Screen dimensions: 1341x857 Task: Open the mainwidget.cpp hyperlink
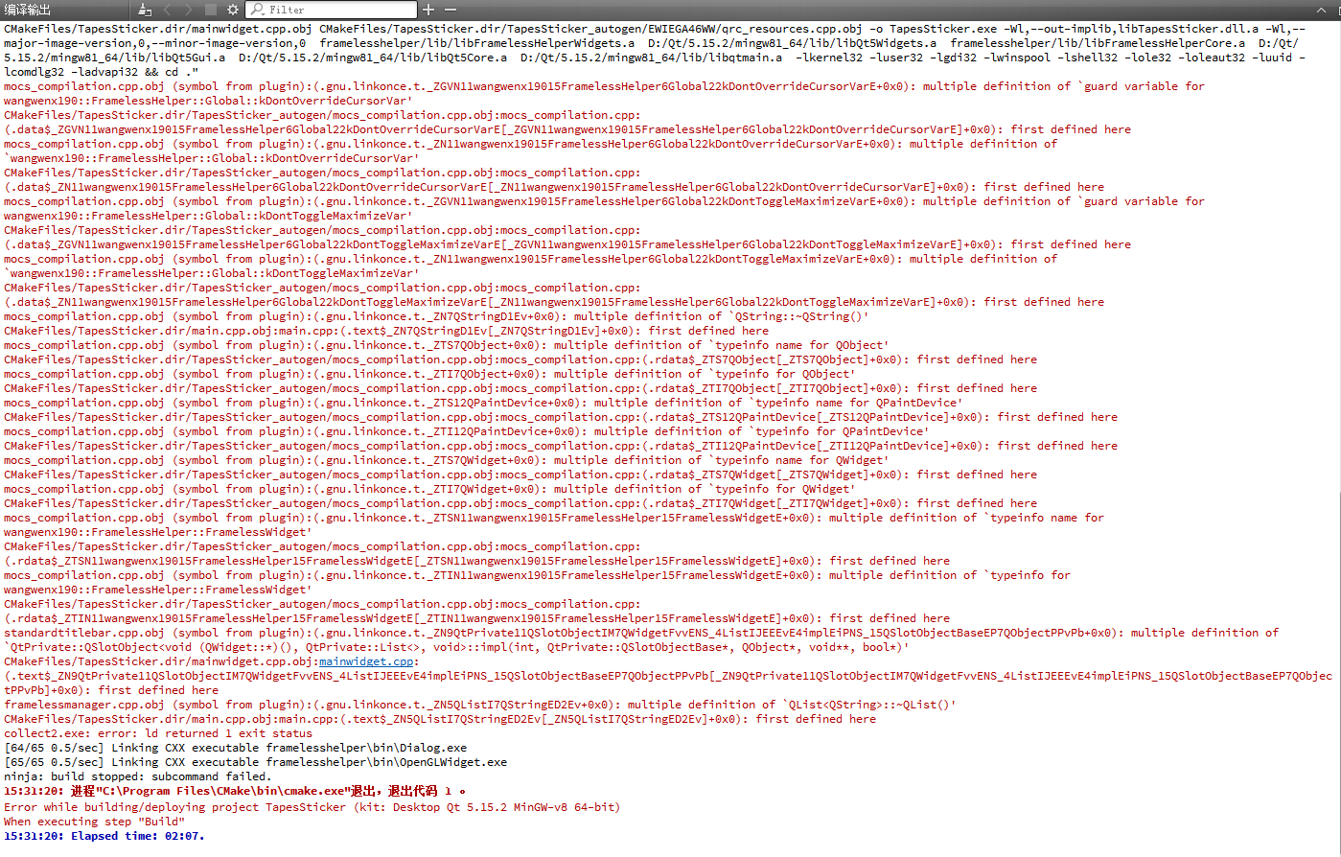coord(365,660)
